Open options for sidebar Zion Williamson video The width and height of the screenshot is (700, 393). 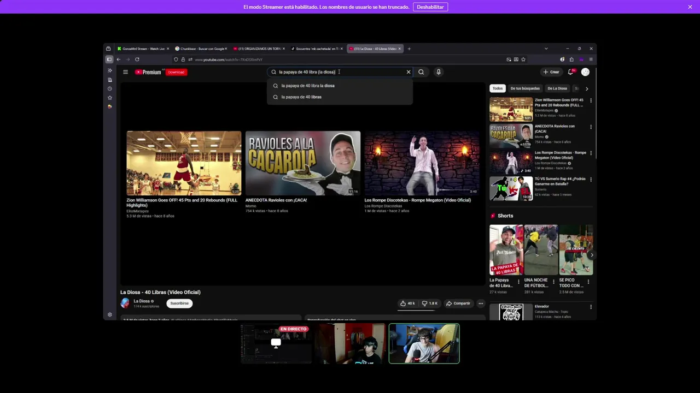coord(591,100)
